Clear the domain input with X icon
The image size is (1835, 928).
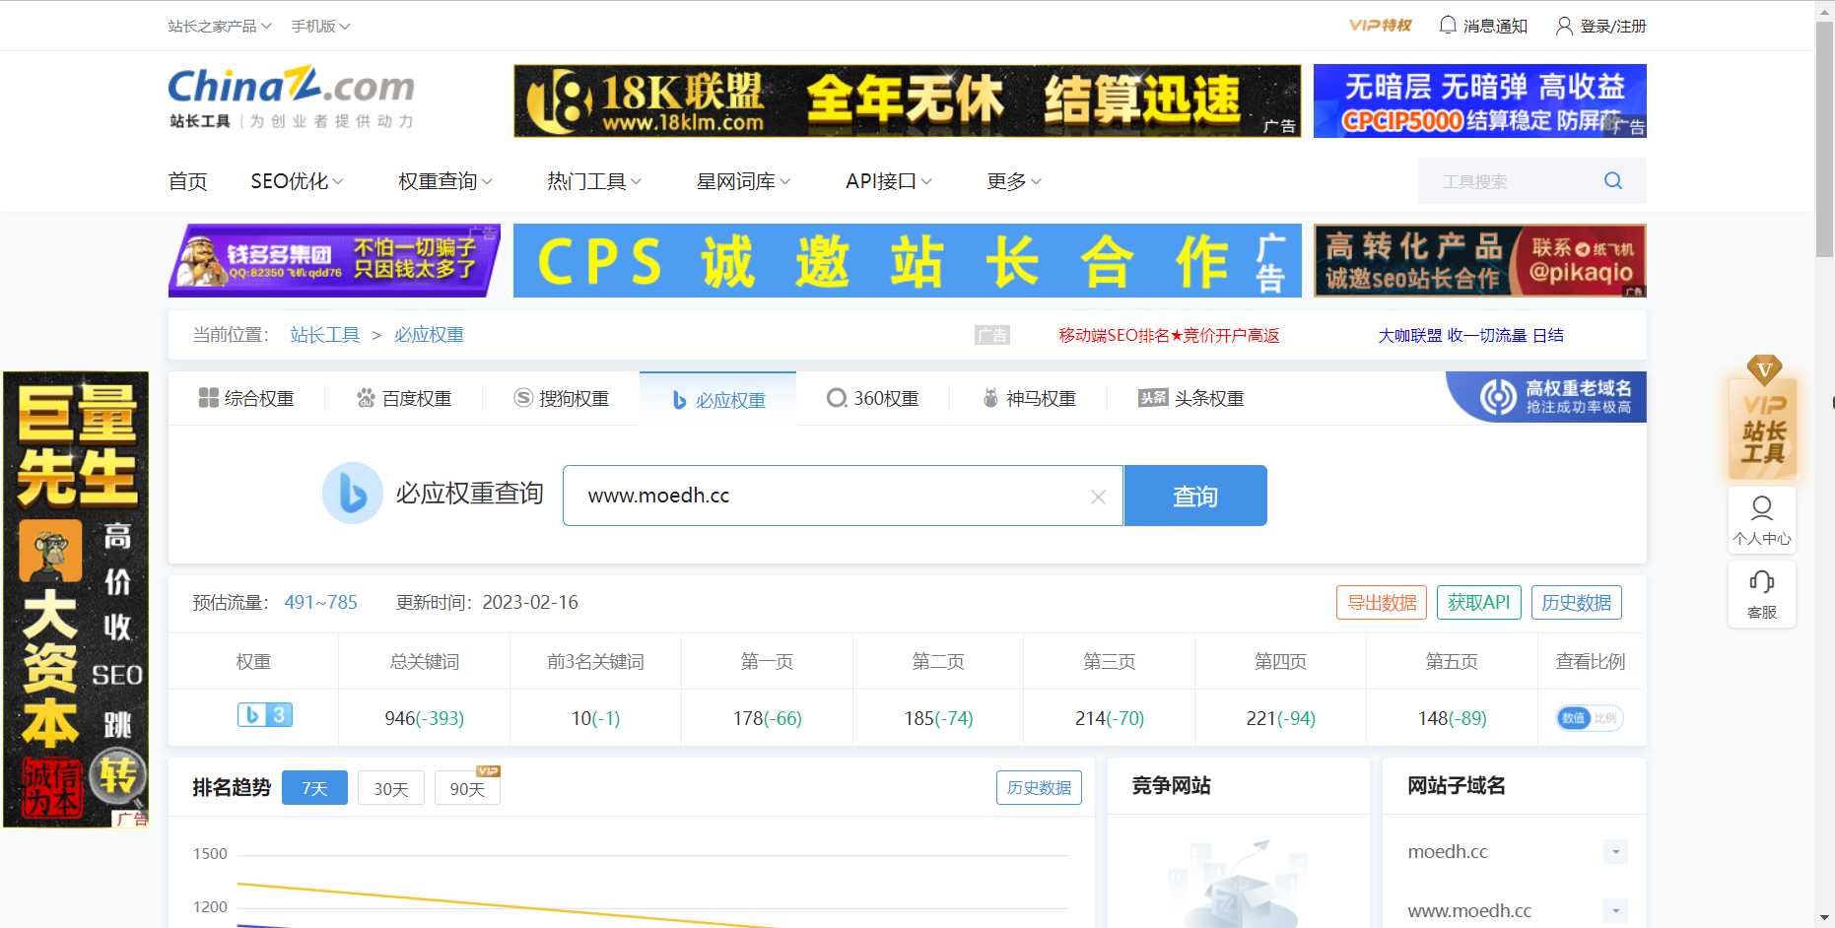(x=1098, y=497)
